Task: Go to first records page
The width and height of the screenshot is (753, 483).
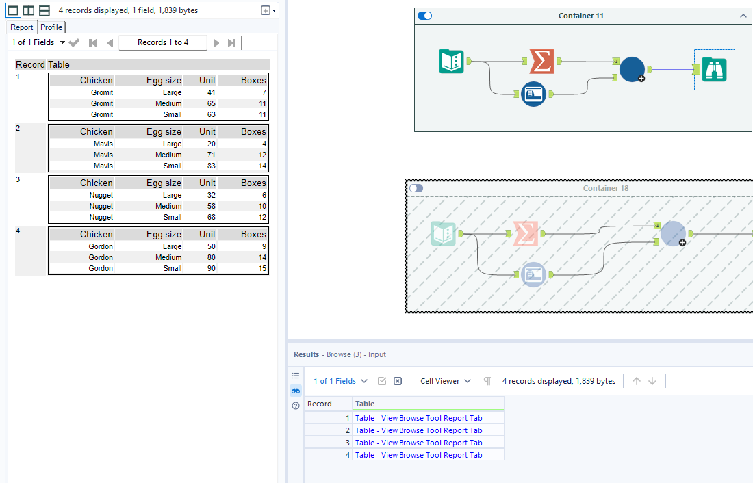Action: coord(93,42)
